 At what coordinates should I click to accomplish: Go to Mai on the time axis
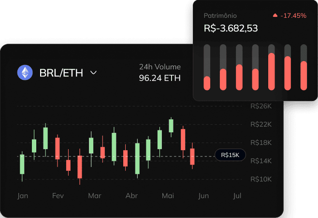[168, 196]
